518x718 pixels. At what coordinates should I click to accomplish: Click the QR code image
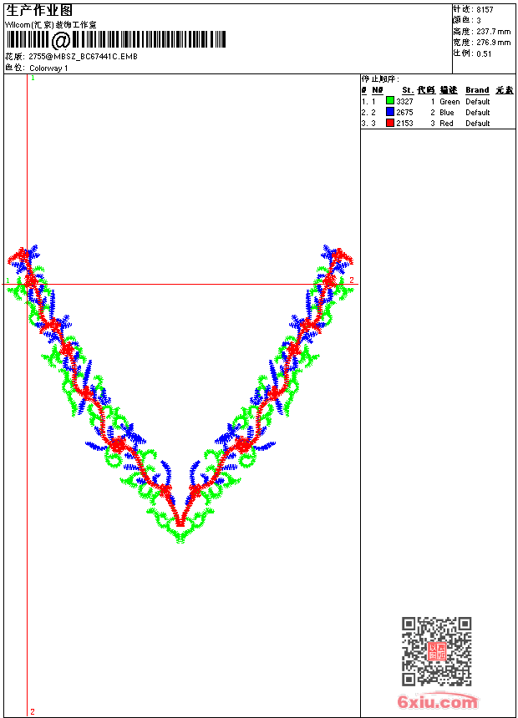(436, 651)
